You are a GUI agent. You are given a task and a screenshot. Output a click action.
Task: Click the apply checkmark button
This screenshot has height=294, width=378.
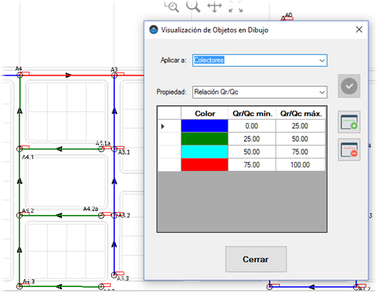[349, 86]
